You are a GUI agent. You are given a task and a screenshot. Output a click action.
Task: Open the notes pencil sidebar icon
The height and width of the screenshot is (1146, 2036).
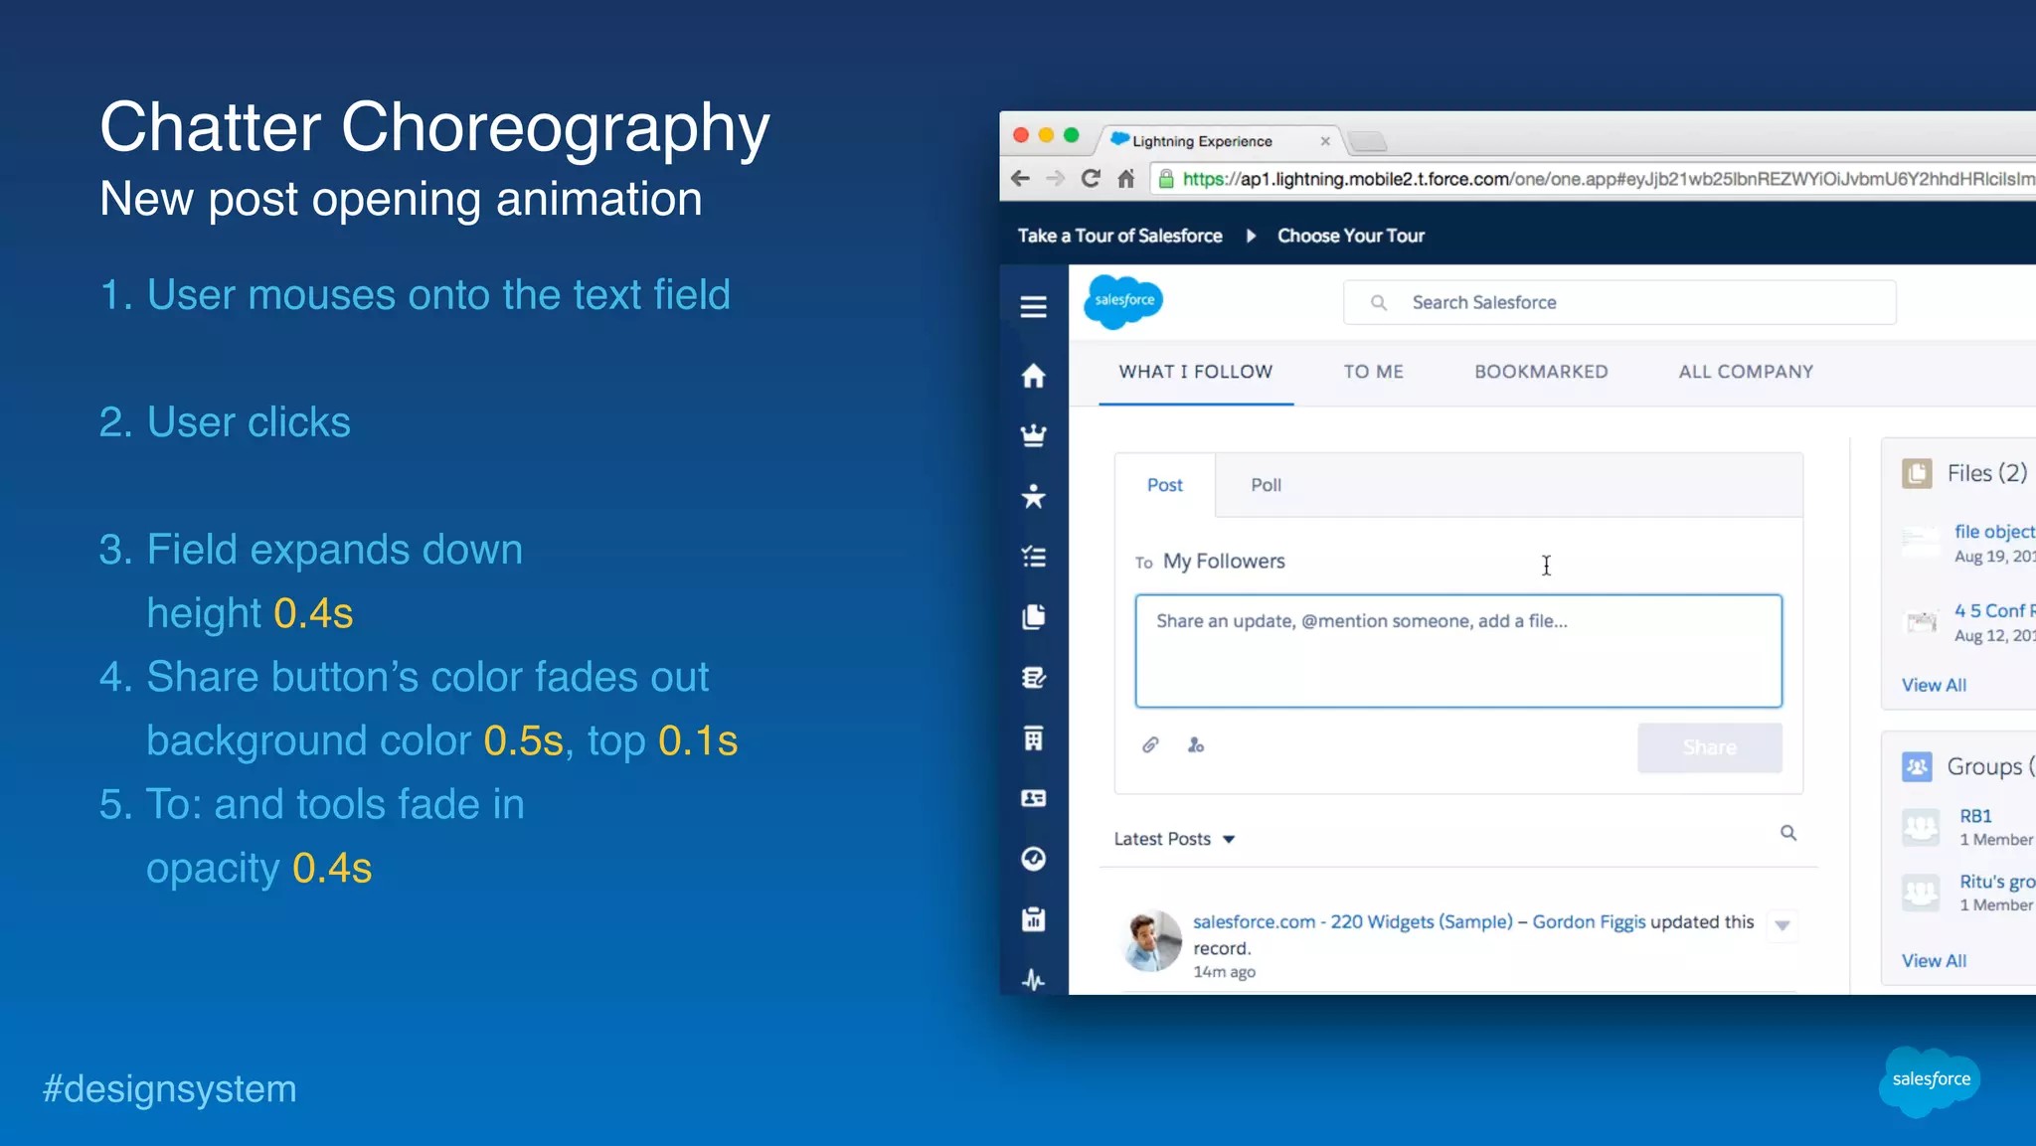[x=1033, y=678]
